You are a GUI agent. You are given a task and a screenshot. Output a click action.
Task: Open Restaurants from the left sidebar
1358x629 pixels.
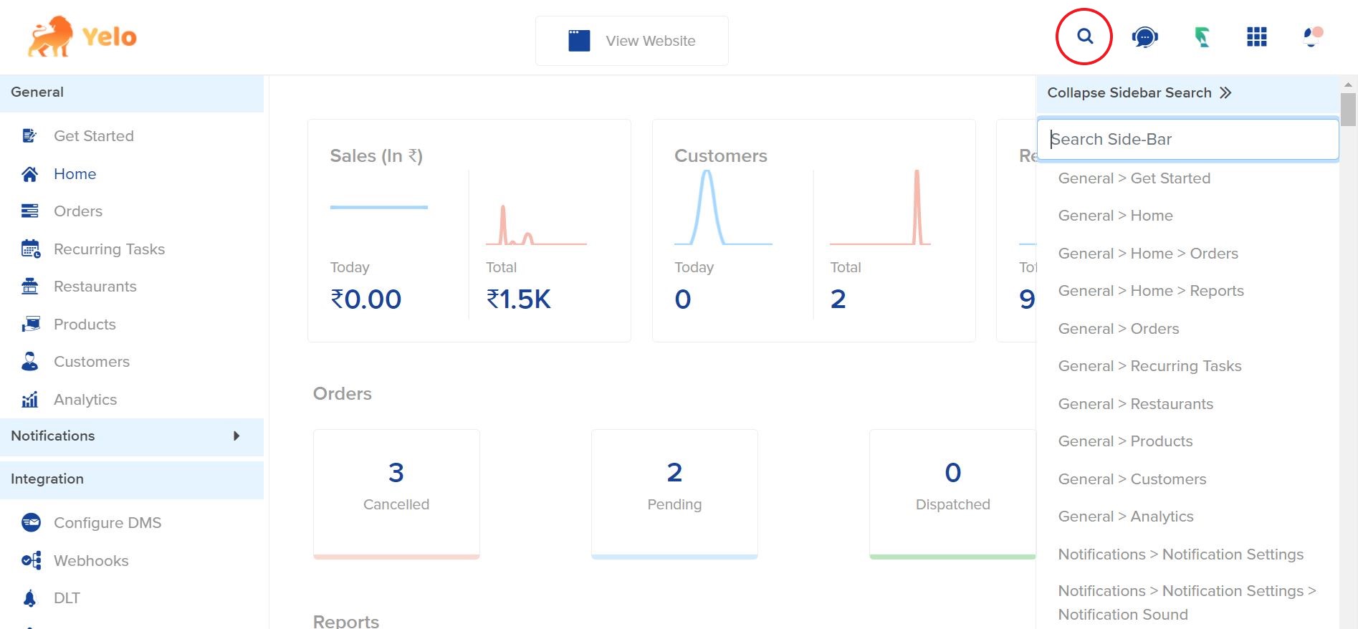pyautogui.click(x=95, y=287)
